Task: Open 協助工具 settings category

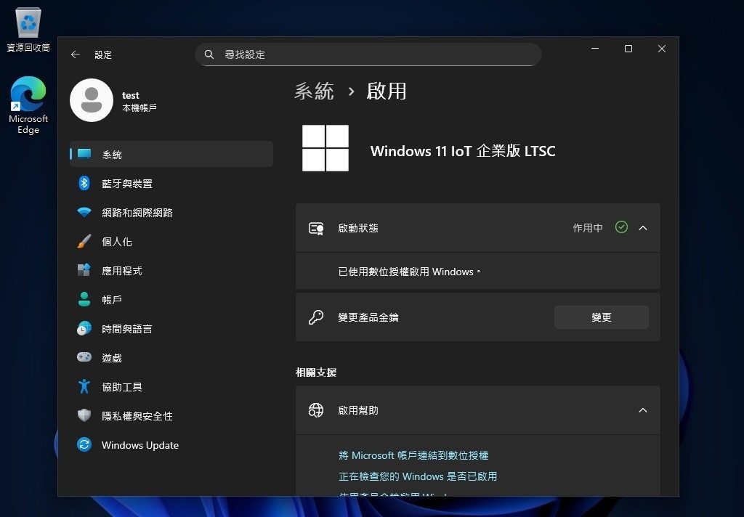Action: (171, 386)
